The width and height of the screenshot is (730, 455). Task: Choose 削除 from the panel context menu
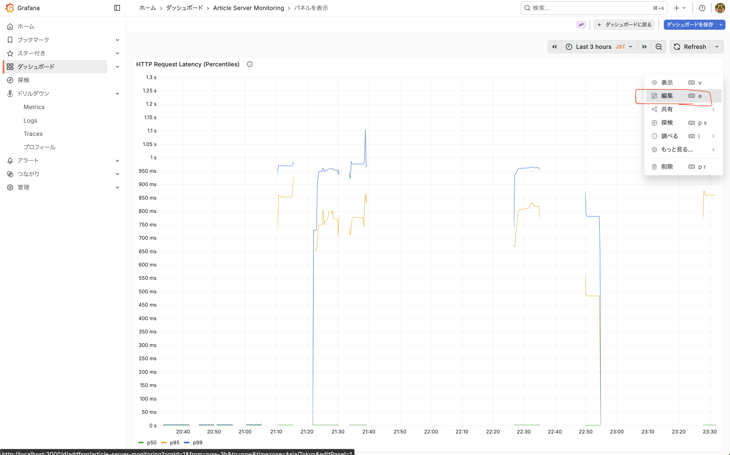[667, 166]
